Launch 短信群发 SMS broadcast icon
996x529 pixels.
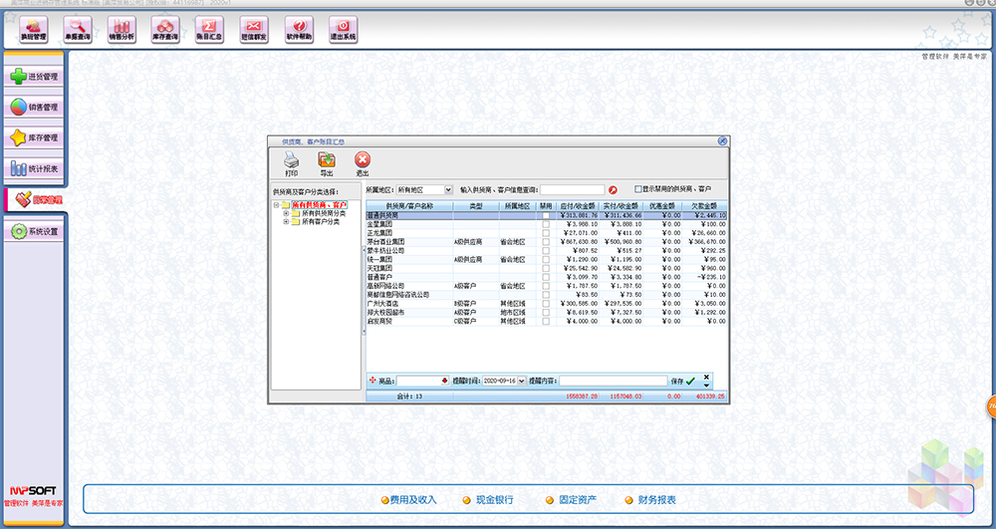click(x=253, y=29)
